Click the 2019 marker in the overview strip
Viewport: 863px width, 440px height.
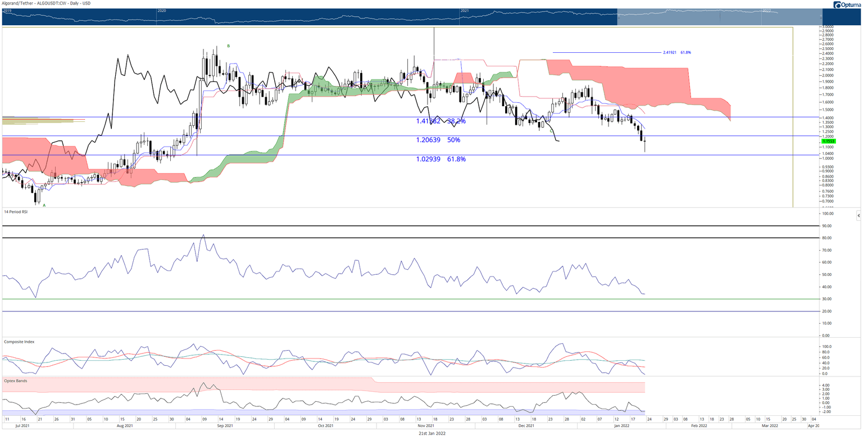tap(6, 11)
